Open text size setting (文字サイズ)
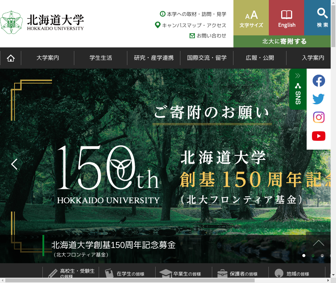Viewport: 336px width, 283px height. [251, 18]
